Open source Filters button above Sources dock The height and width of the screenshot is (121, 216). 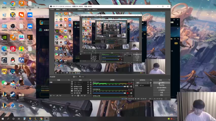(82, 77)
